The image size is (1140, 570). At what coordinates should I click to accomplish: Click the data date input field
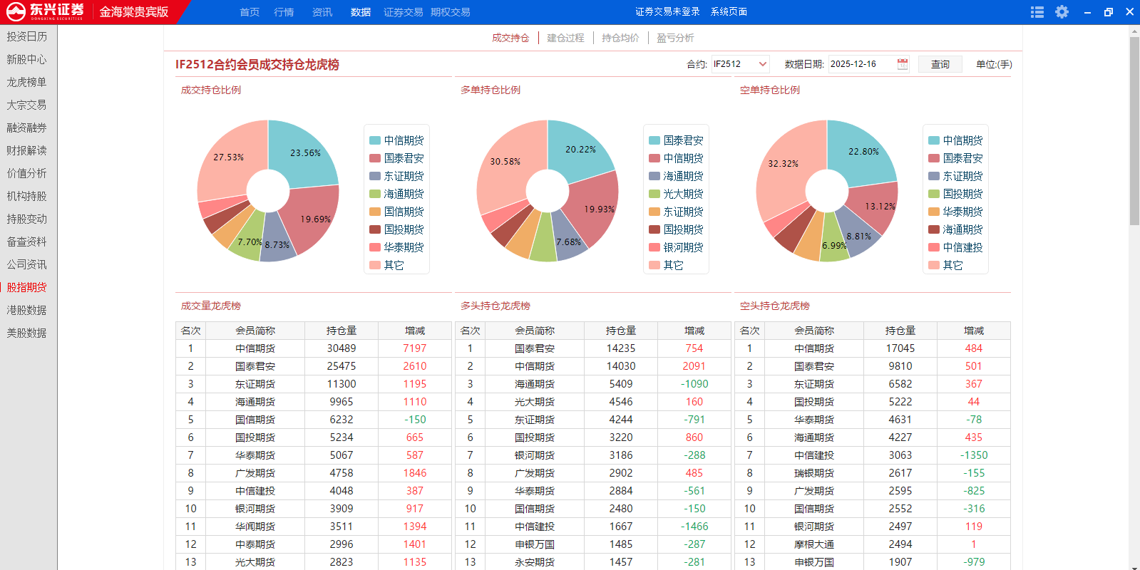tap(861, 64)
